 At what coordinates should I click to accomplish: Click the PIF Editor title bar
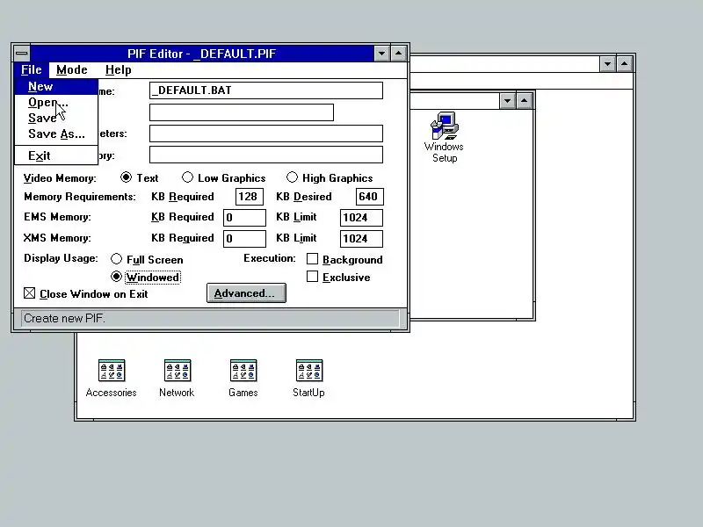point(202,54)
